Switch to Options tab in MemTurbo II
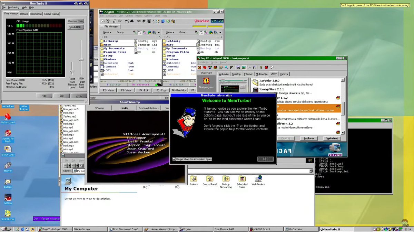414x232 pixels. coord(24,14)
